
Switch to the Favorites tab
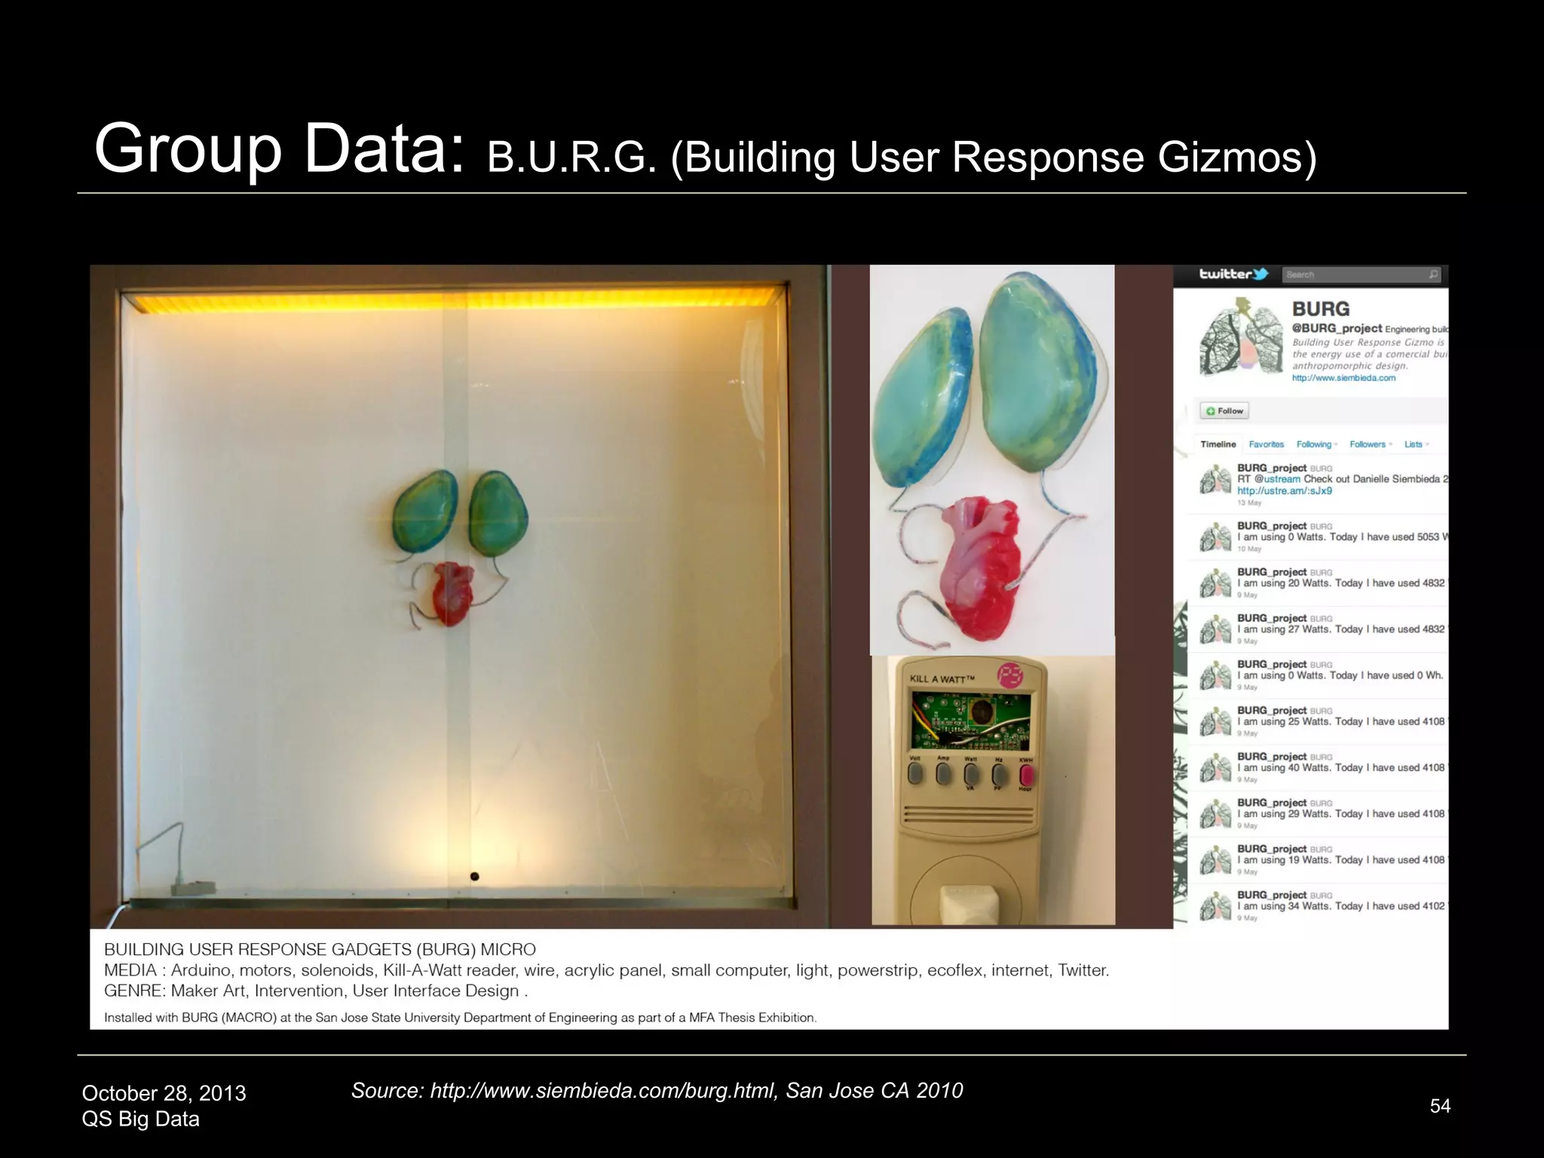pyautogui.click(x=1267, y=445)
